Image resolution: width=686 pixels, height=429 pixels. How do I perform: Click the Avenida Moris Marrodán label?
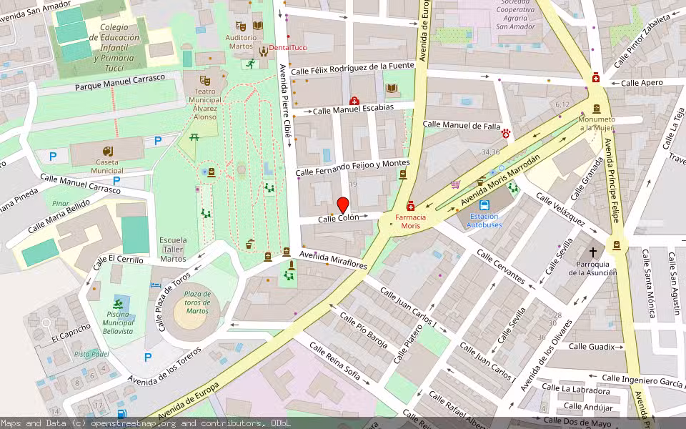[500, 179]
